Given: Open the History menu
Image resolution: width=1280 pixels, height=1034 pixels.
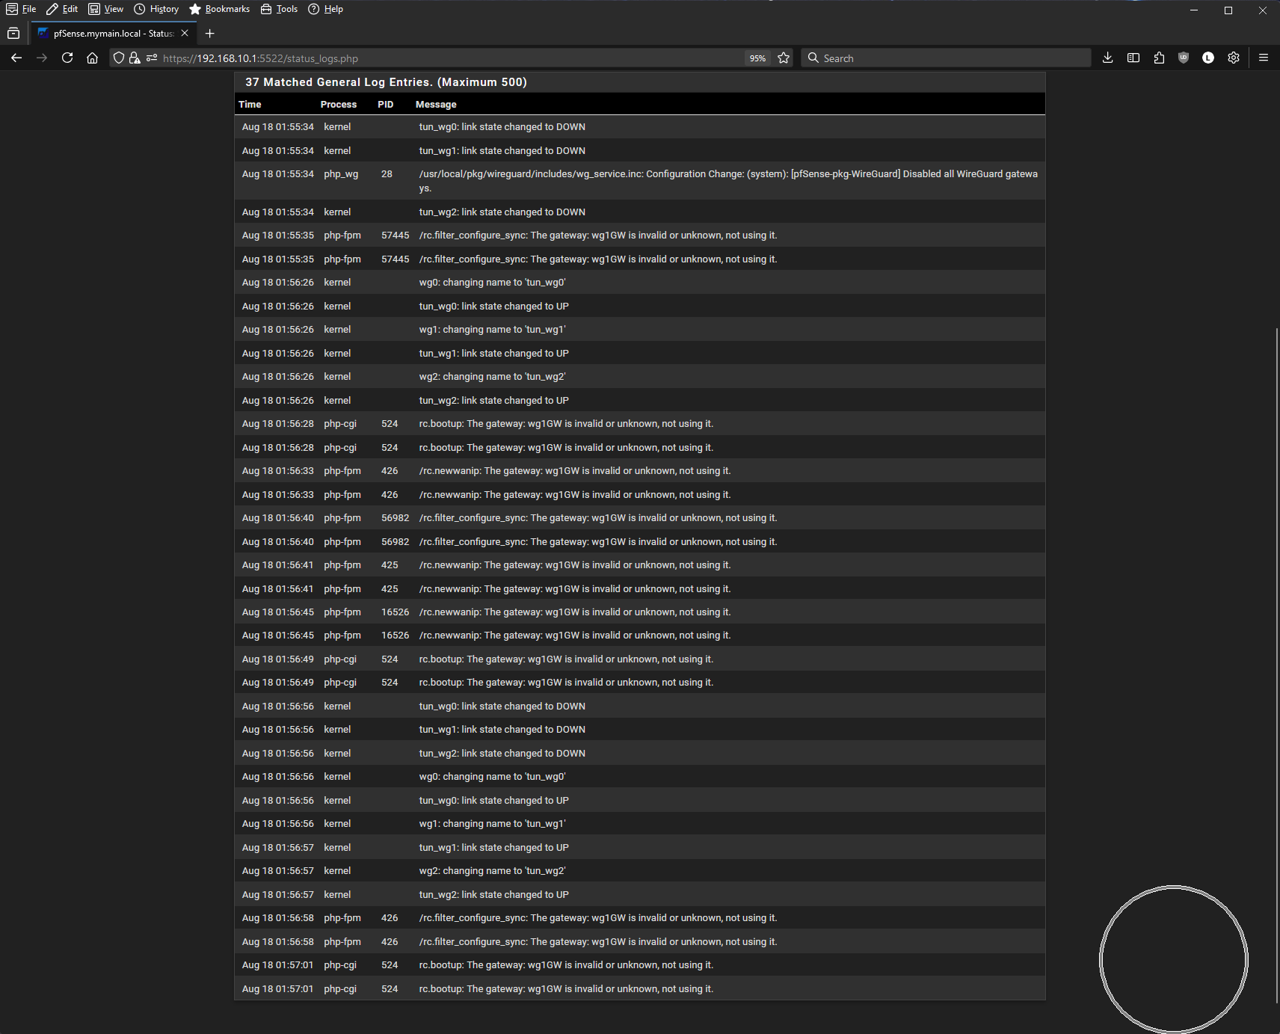Looking at the screenshot, I should click(x=156, y=9).
